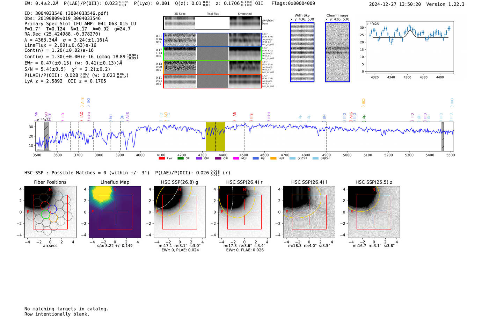Open the HSC SSP(26.8) g cutout

click(x=180, y=212)
